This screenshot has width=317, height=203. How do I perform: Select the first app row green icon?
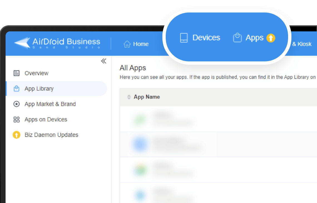click(140, 119)
